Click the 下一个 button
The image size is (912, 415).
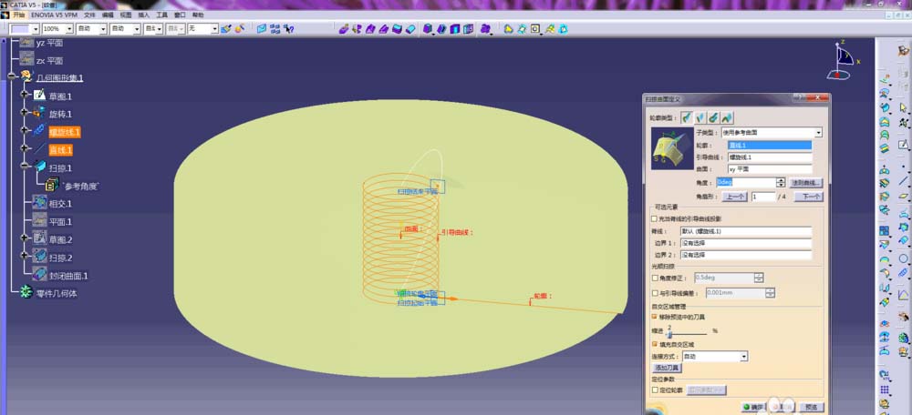click(808, 197)
